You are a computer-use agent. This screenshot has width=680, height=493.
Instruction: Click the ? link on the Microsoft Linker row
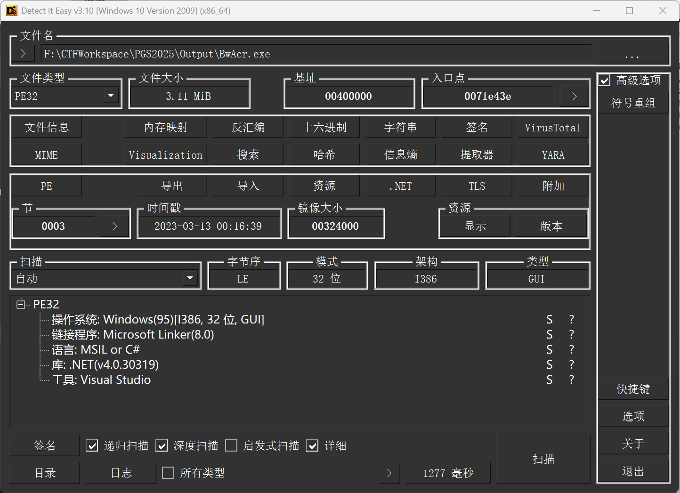coord(571,334)
